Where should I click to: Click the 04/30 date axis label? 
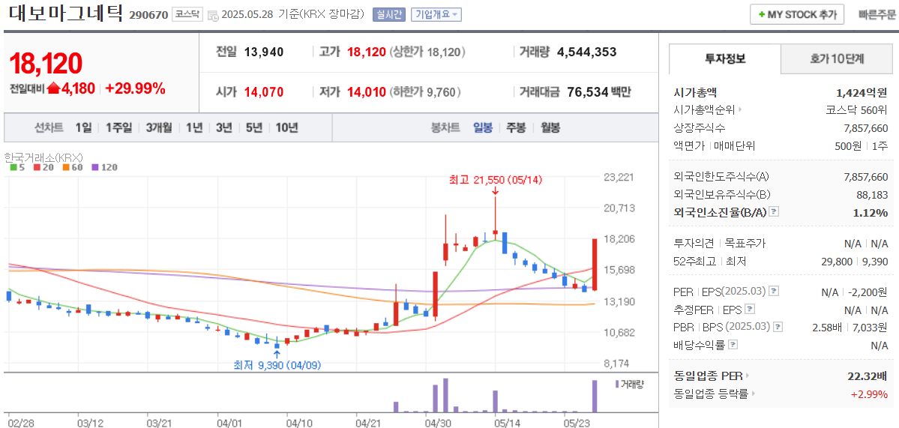(437, 423)
